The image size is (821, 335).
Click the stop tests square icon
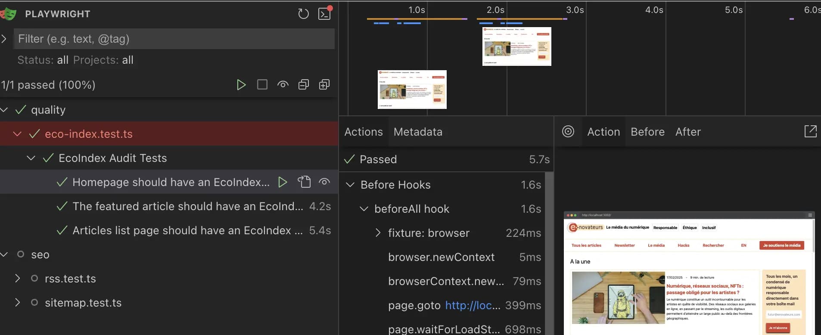[262, 85]
